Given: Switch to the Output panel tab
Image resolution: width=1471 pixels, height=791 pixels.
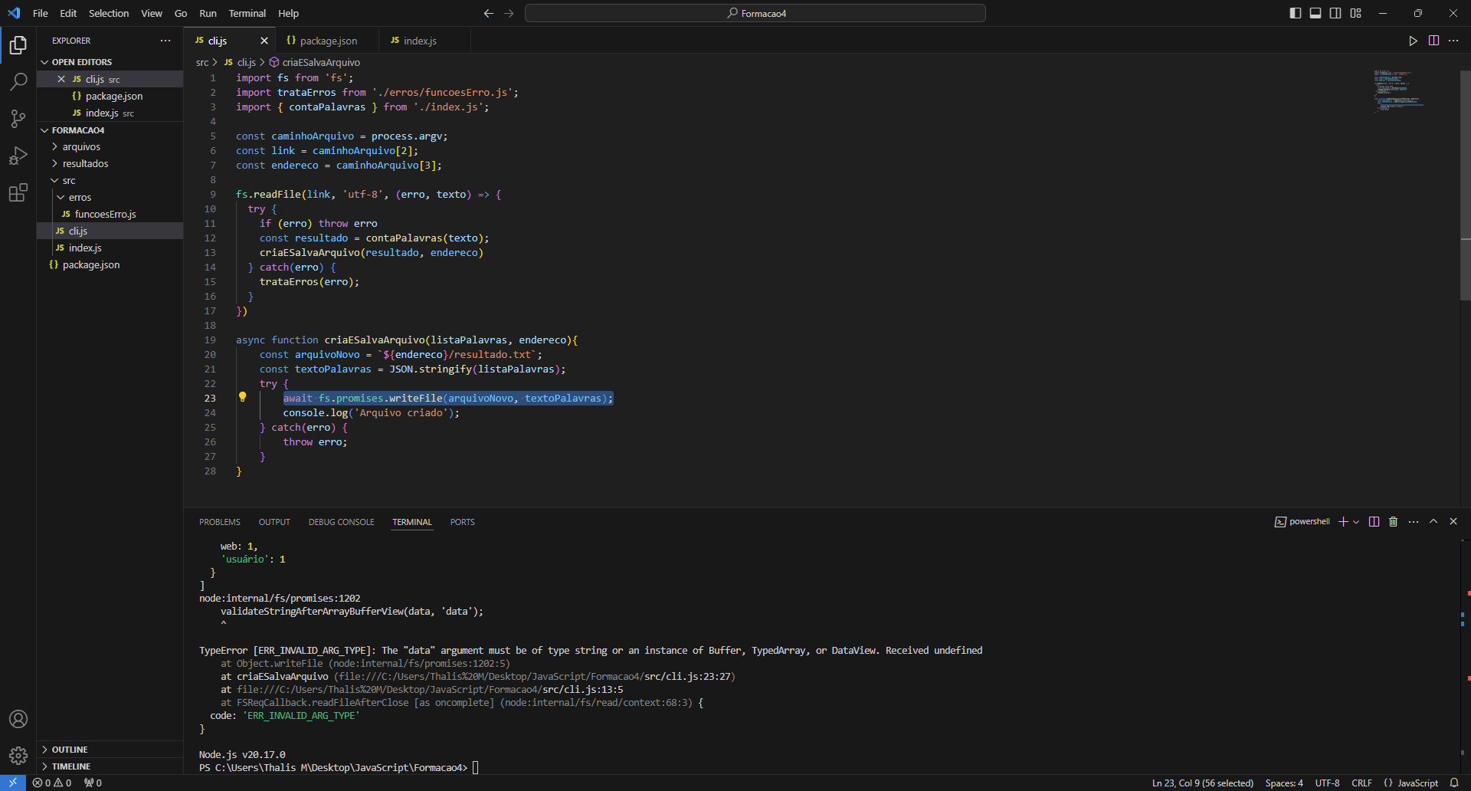Looking at the screenshot, I should coord(274,522).
